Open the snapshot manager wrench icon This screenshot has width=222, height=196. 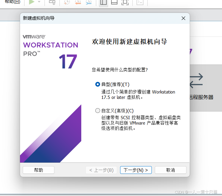(89, 2)
